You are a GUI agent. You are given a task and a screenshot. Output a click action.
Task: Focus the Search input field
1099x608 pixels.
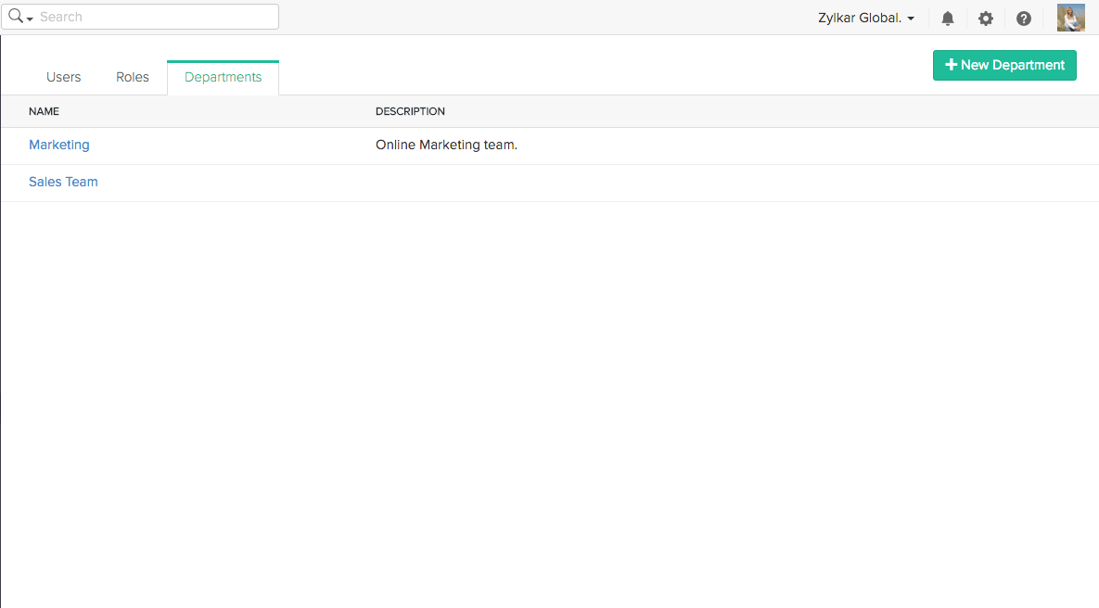pyautogui.click(x=140, y=17)
